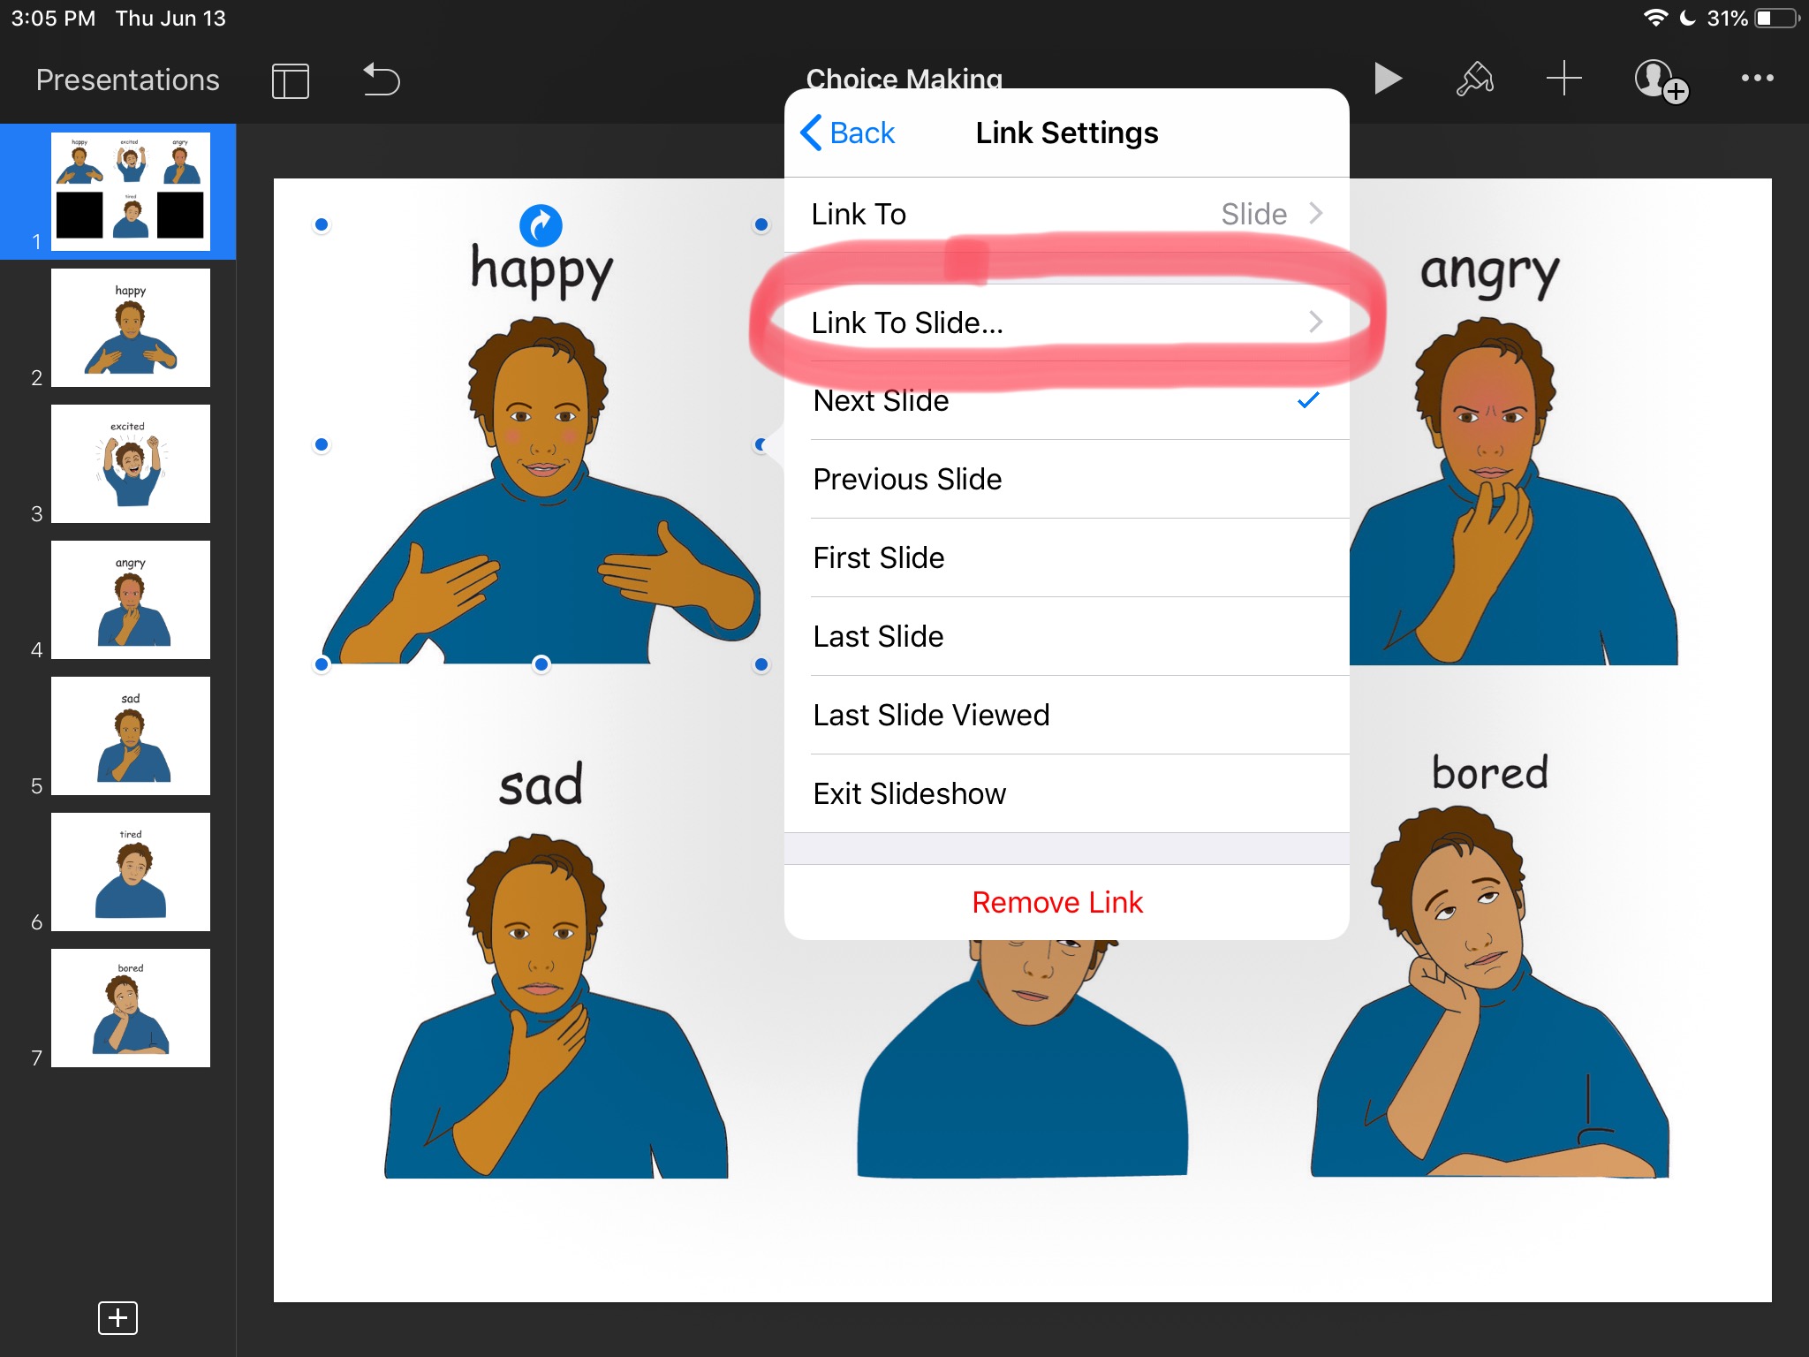Screen dimensions: 1809x1357
Task: Select Last Slide Viewed option
Action: 1065,716
